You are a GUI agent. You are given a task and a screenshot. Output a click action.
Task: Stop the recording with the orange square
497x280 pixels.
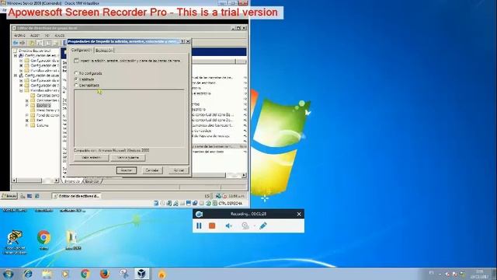(x=212, y=226)
